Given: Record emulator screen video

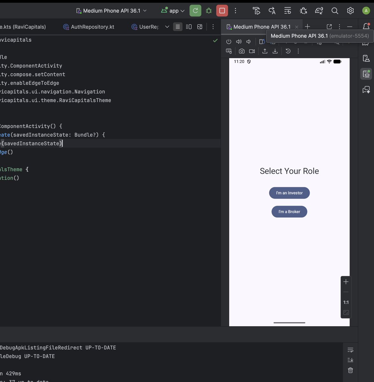Looking at the screenshot, I should click(252, 51).
